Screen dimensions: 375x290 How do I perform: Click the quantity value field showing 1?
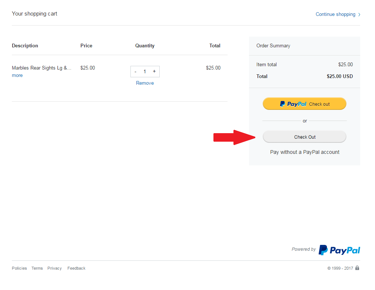point(145,72)
